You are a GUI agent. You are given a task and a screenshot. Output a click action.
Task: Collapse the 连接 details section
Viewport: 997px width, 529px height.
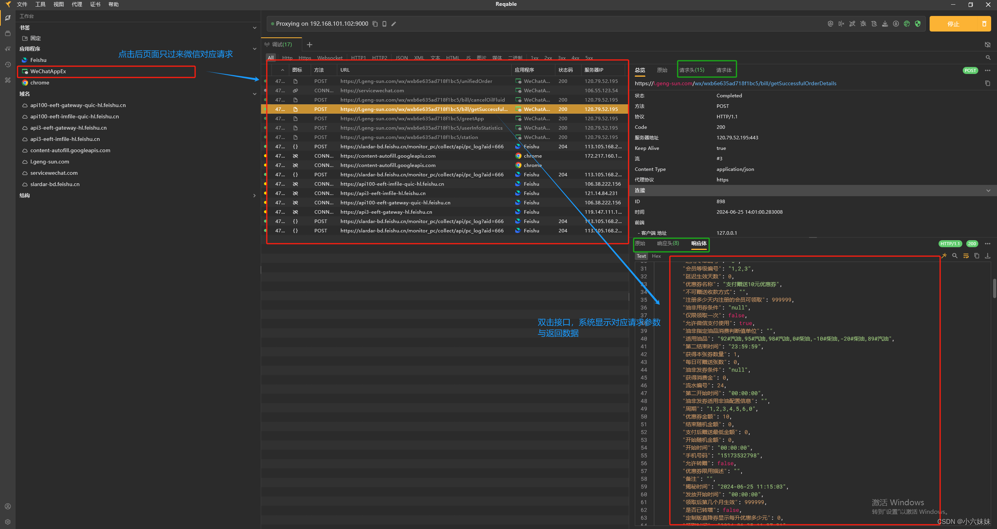tap(988, 190)
